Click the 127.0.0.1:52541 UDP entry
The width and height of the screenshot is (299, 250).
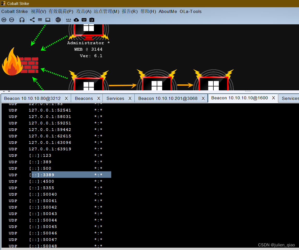56,110
